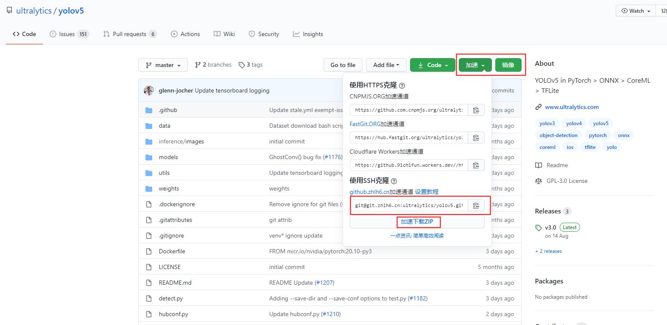Open the Security tab
Screen dimensions: 667x325
point(264,34)
